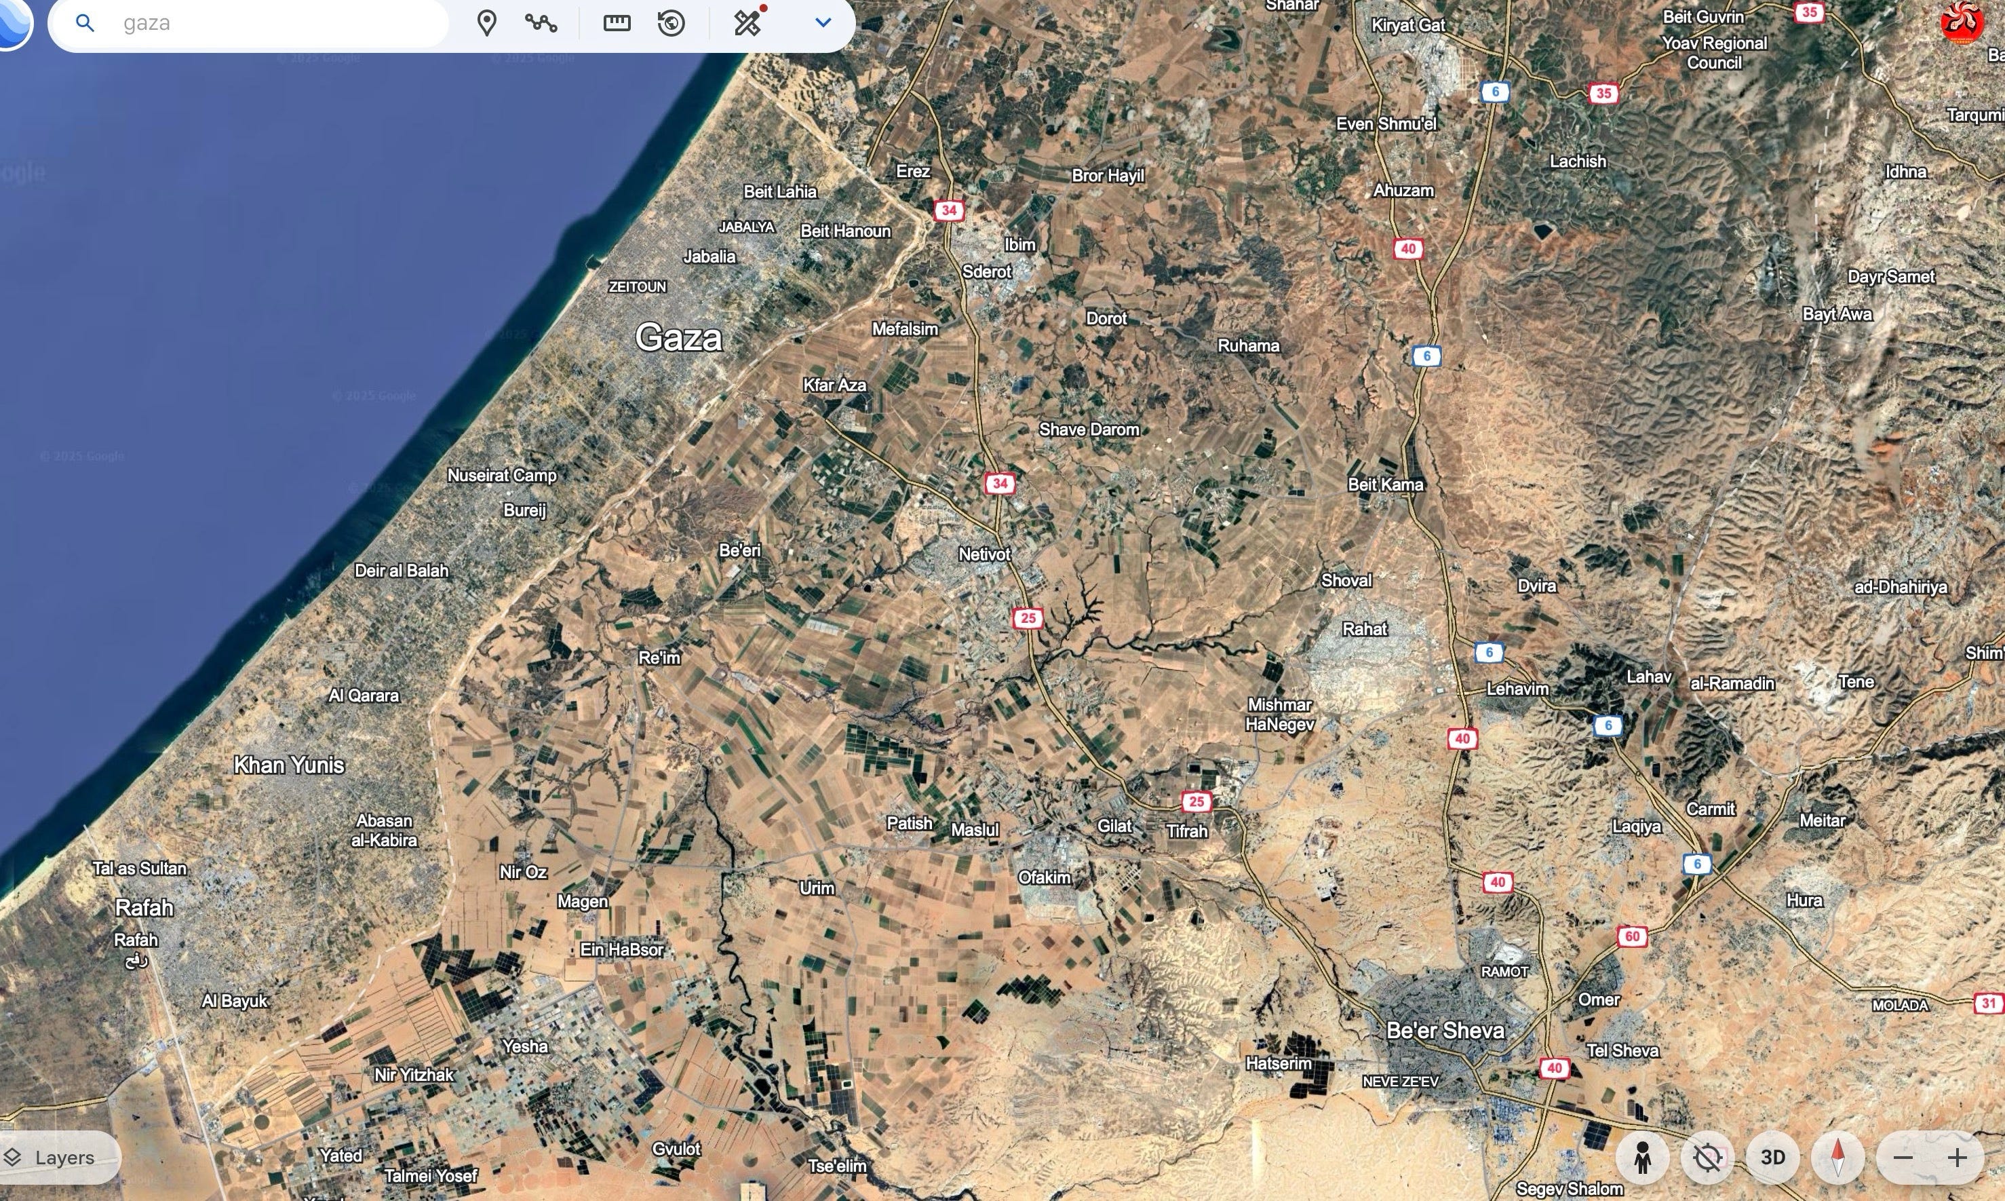Click the Be'eri label

739,550
